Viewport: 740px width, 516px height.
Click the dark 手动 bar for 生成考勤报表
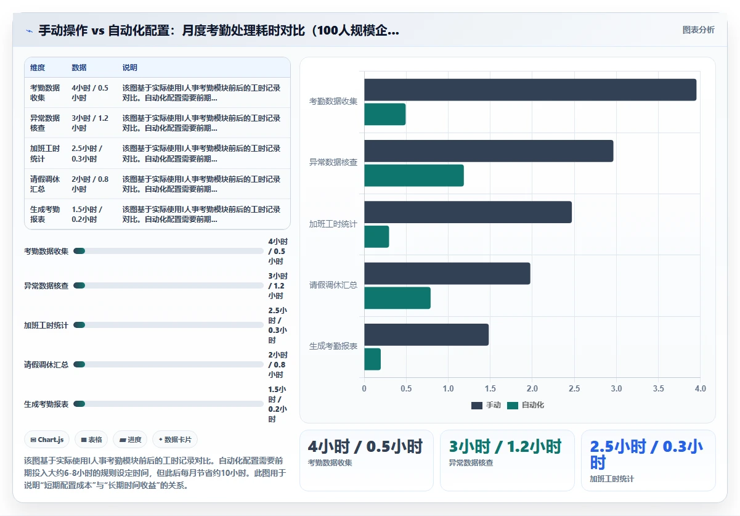426,335
